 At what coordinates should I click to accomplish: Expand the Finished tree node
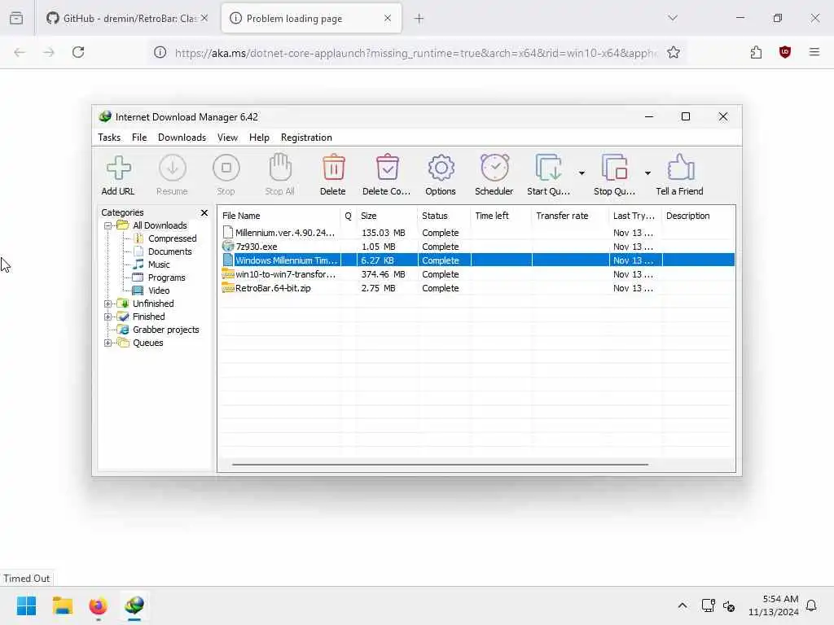pyautogui.click(x=108, y=317)
